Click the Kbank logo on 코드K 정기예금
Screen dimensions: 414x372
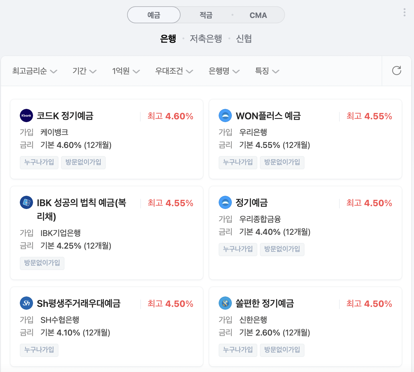[26, 116]
